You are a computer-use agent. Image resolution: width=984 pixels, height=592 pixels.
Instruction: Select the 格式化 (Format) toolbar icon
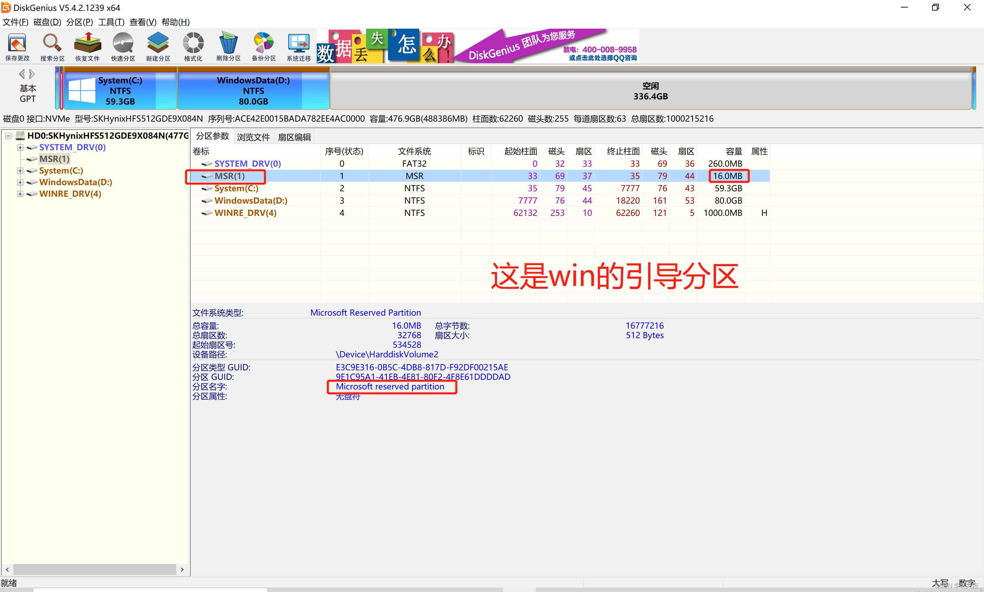(x=193, y=47)
